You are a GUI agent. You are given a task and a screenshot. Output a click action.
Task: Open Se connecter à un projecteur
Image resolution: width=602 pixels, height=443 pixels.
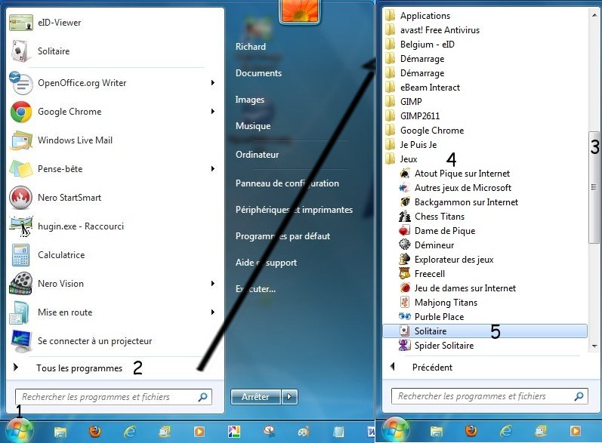pyautogui.click(x=115, y=341)
